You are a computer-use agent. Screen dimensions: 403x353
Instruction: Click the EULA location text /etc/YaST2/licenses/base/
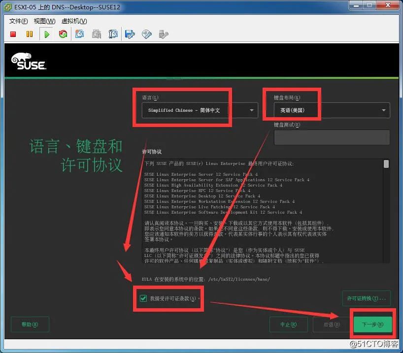(239, 279)
